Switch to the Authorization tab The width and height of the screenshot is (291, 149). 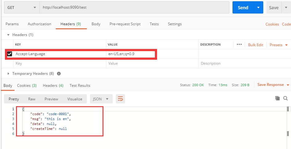[x=39, y=24]
